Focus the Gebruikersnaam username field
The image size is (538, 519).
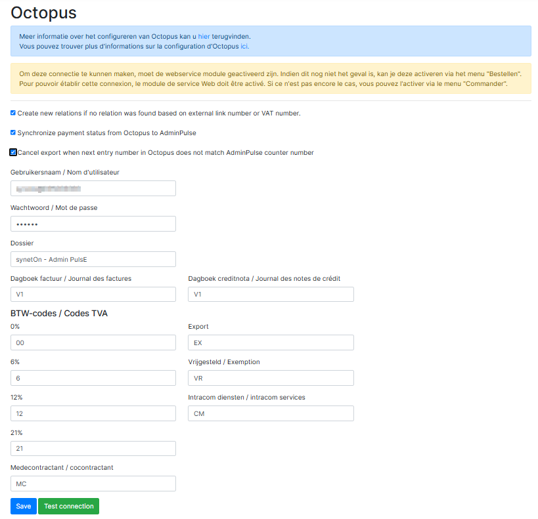coord(93,188)
